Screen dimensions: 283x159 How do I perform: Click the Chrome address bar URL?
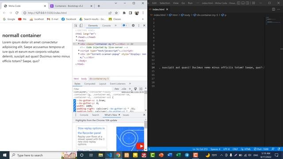click(x=47, y=13)
